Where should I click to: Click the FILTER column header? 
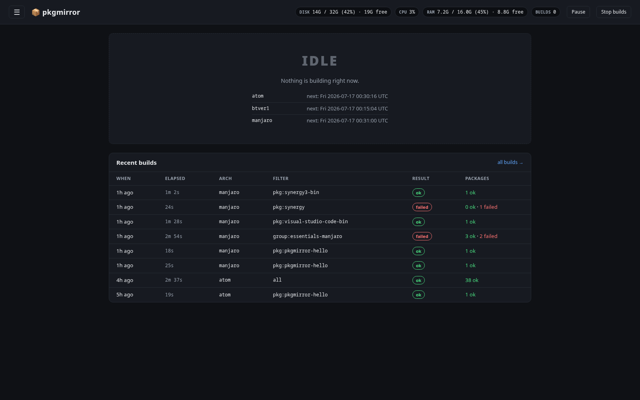281,178
